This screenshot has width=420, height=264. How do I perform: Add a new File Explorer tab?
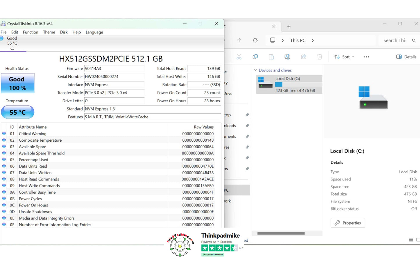pos(289,27)
